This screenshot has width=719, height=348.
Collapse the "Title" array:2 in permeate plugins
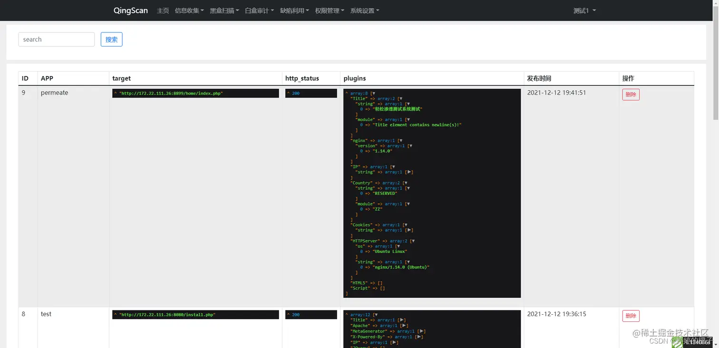[x=400, y=99]
